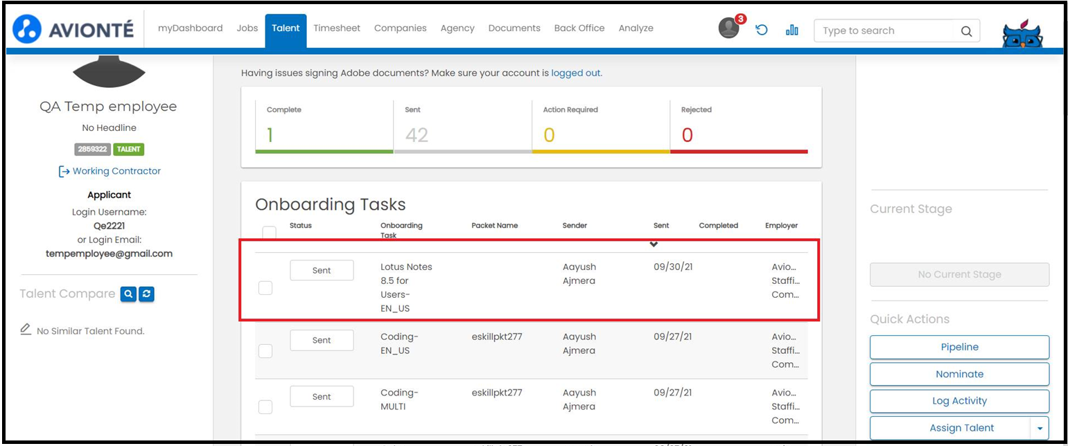The image size is (1068, 446).
Task: Click the Pipeline quick action button
Action: pos(959,347)
